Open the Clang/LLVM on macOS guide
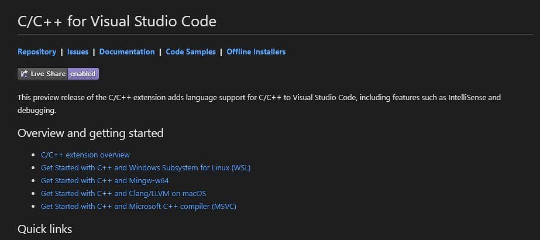This screenshot has width=540, height=240. click(x=123, y=193)
